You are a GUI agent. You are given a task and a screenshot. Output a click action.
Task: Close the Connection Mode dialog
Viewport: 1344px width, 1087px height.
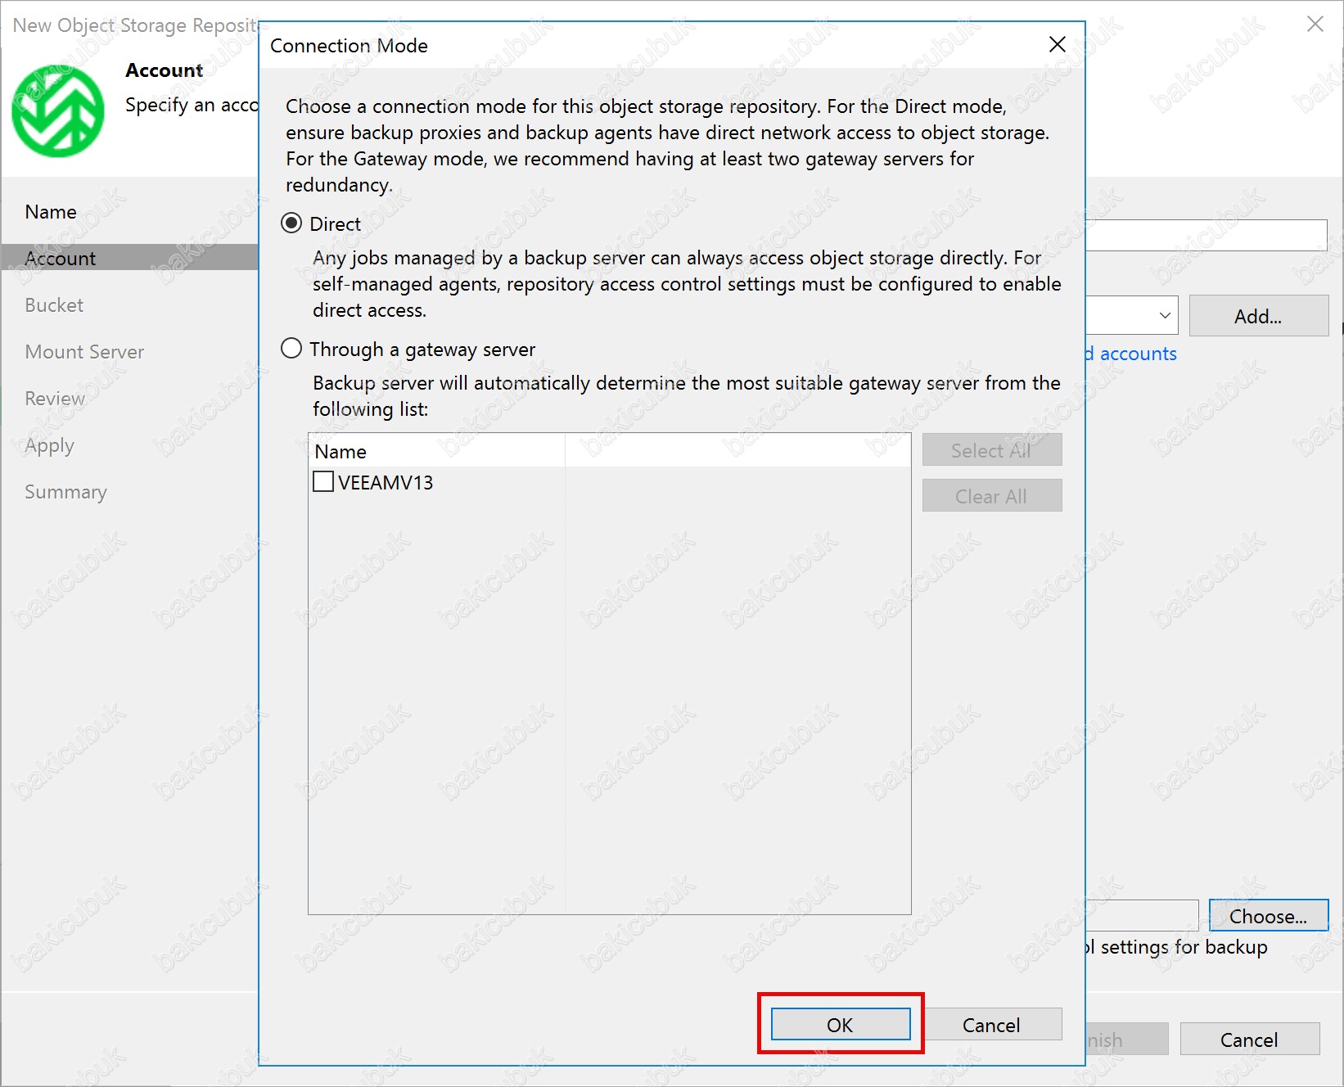tap(1057, 44)
